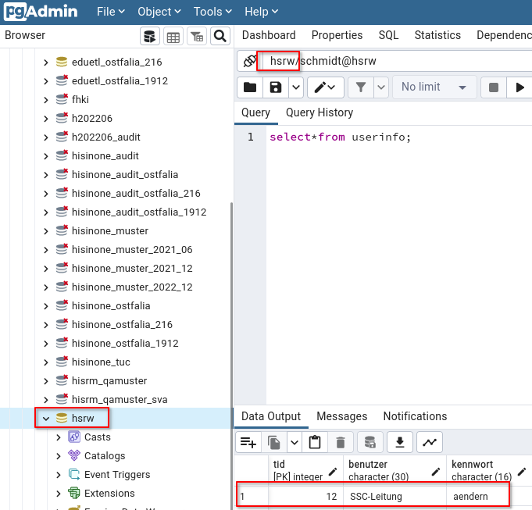This screenshot has height=510, width=532.
Task: Switch to the Query History tab
Action: tap(319, 112)
